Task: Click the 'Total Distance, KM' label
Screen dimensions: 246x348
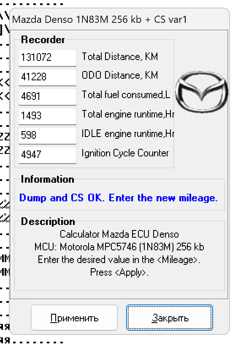Action: (x=120, y=57)
